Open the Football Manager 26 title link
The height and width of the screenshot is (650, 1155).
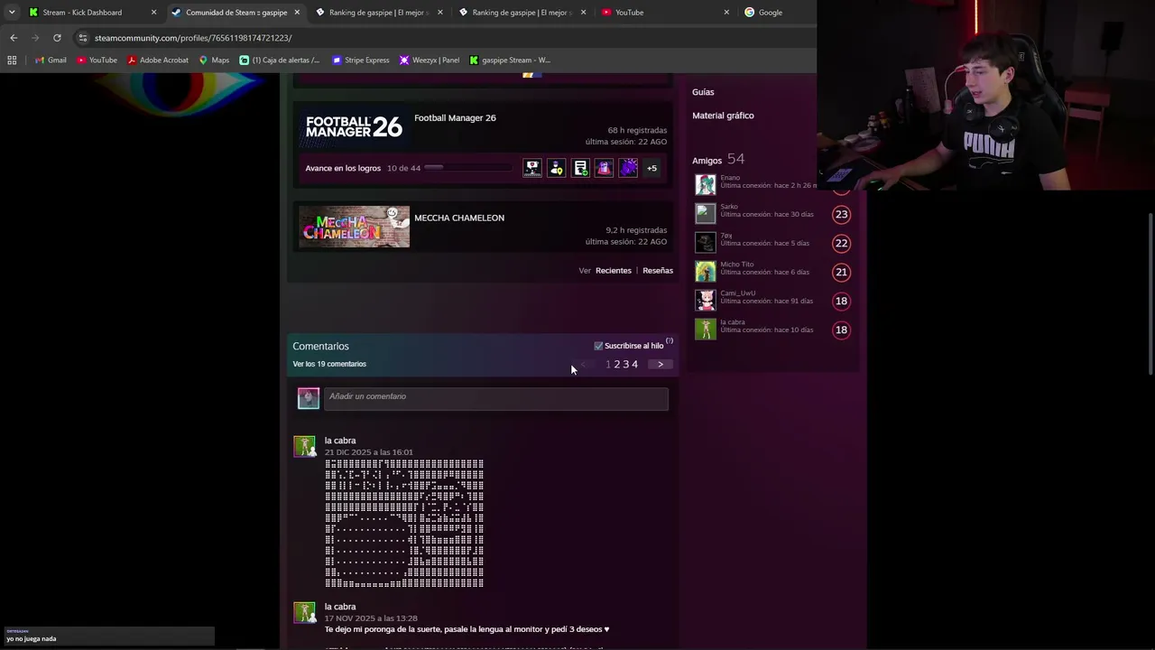point(455,118)
